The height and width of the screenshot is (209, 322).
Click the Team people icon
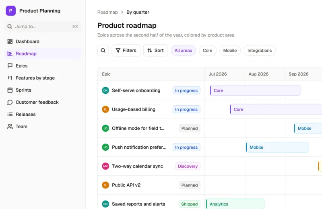pos(10,126)
